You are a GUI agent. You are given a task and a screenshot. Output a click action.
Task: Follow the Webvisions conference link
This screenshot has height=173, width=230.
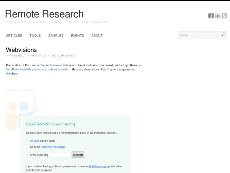pos(53,65)
